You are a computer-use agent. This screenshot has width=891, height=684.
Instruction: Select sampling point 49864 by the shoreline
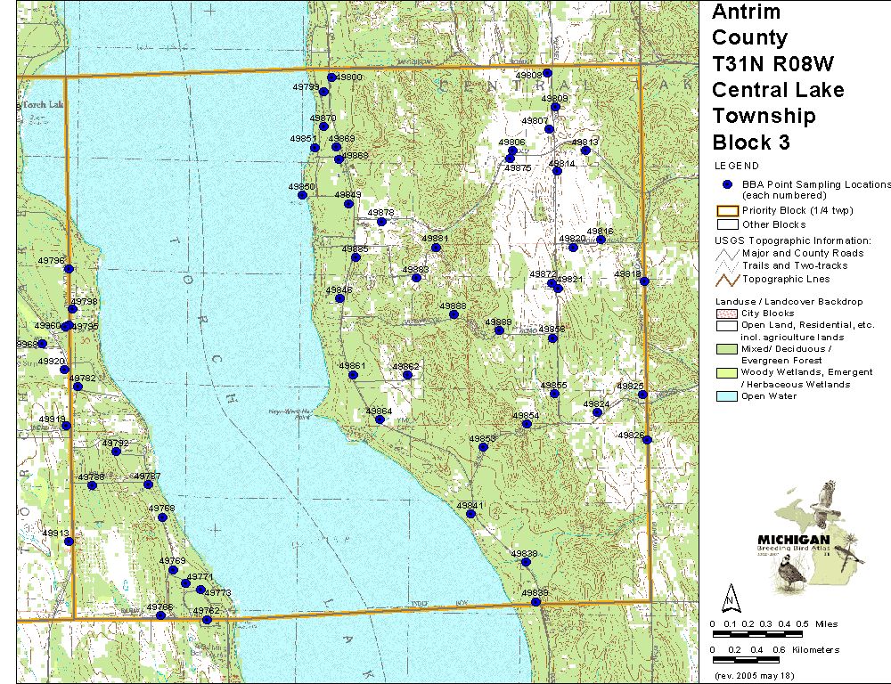[x=380, y=419]
